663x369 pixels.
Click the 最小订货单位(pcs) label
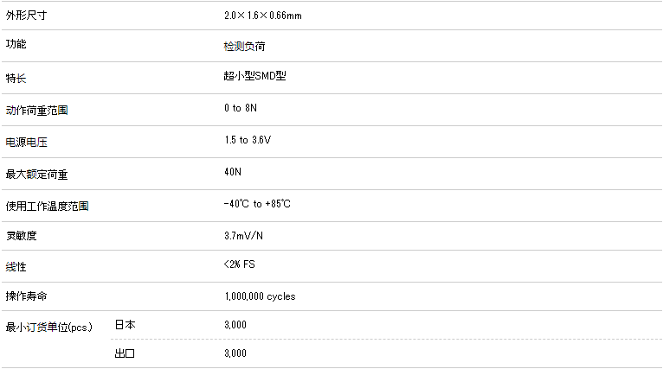pos(48,328)
